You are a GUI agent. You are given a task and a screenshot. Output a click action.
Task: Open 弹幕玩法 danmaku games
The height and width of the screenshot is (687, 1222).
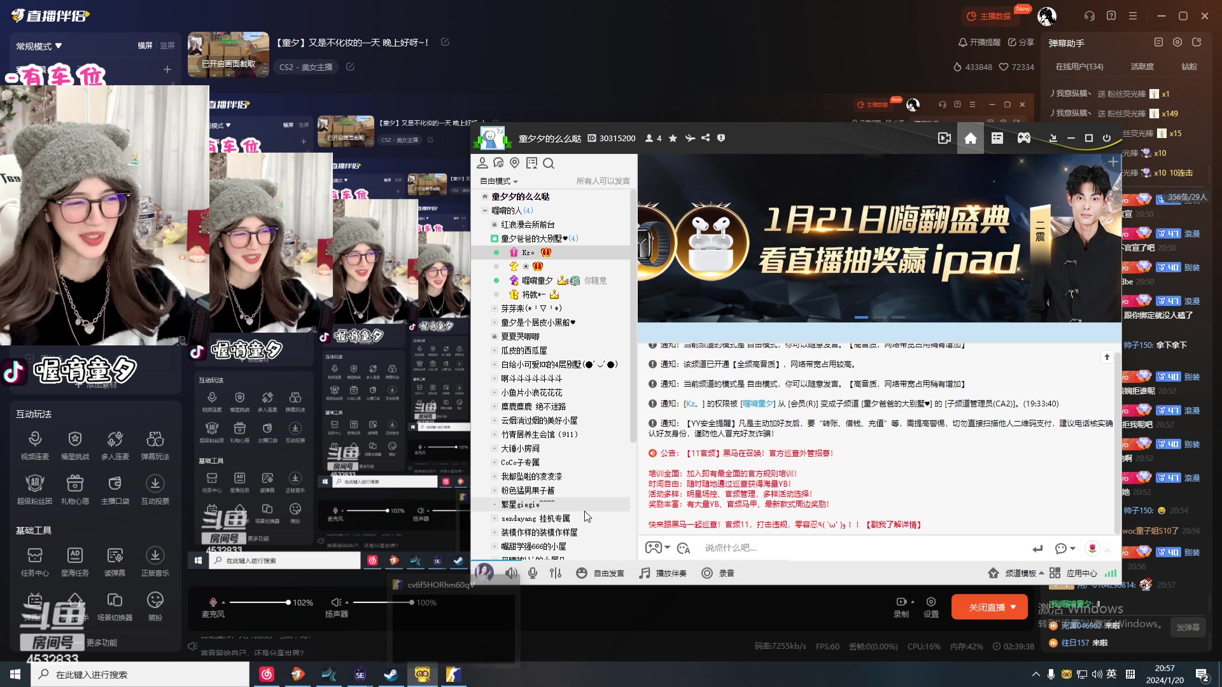tap(155, 445)
